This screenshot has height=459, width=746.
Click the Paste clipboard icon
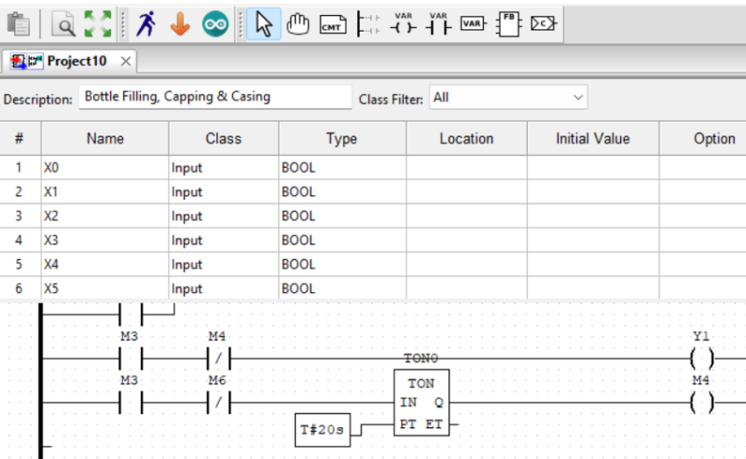19,24
